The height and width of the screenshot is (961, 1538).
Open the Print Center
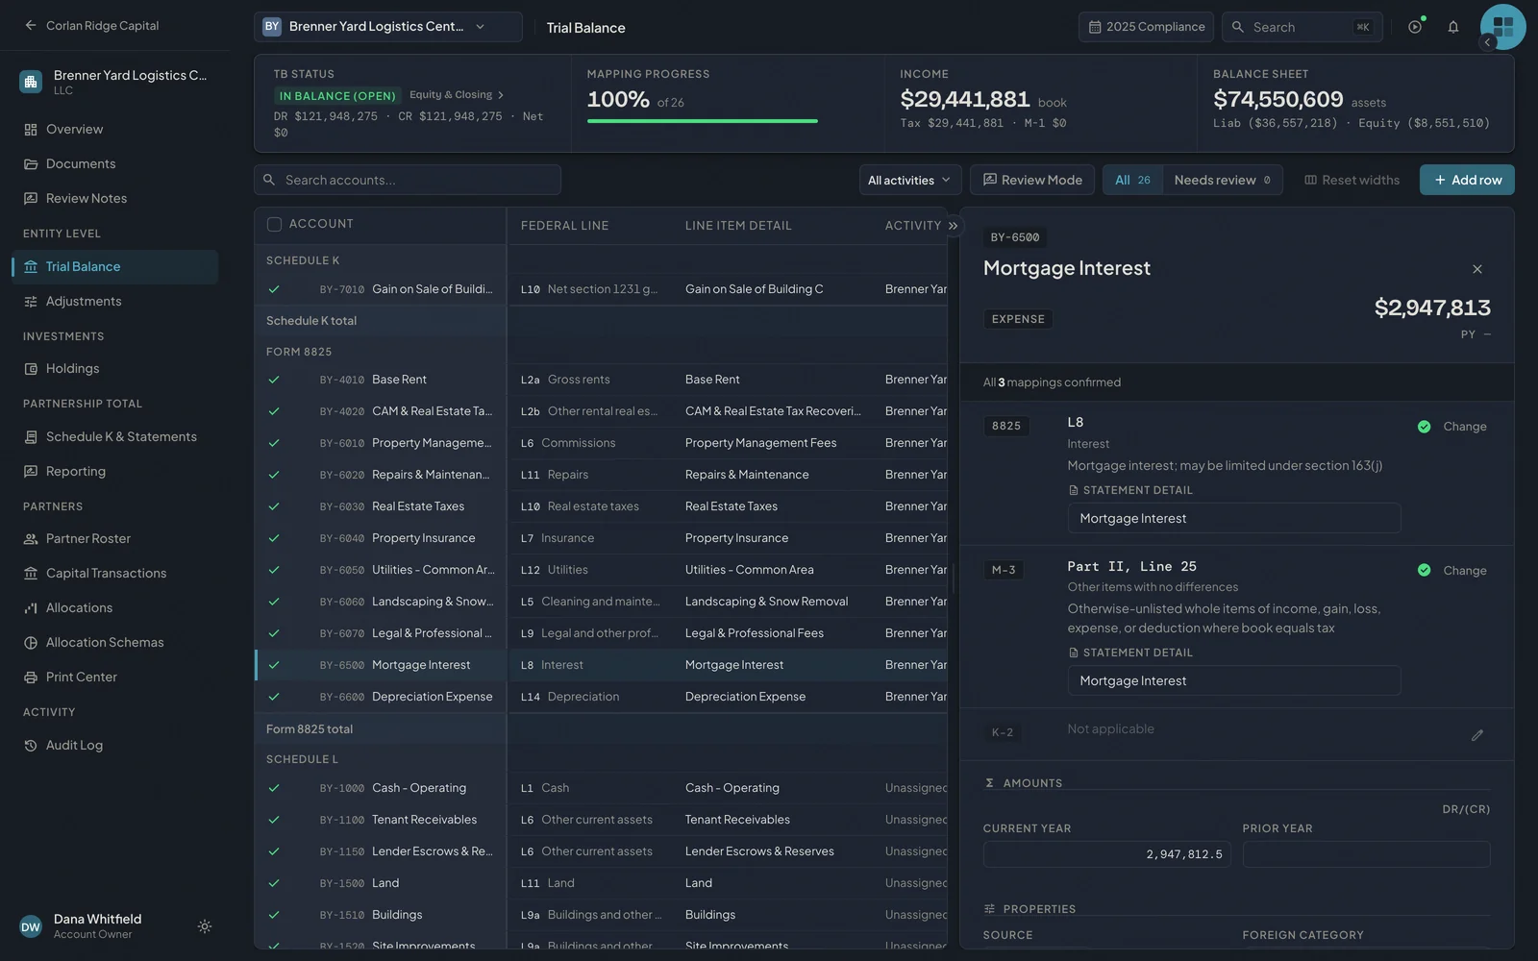pos(115,677)
